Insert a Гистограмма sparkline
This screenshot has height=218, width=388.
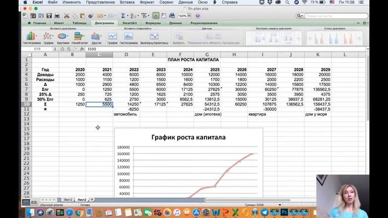point(129,38)
